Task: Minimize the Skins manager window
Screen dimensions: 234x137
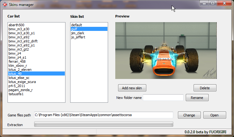Action: [204, 3]
